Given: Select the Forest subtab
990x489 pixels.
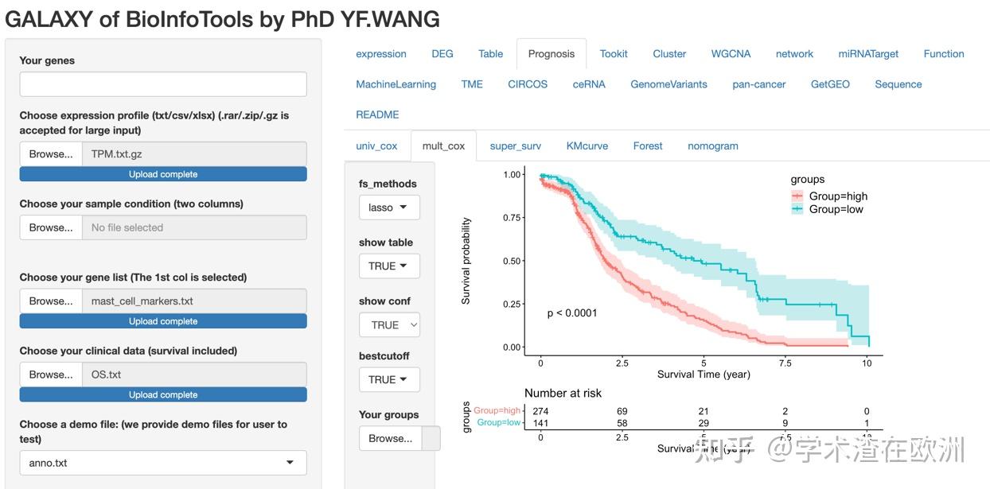Looking at the screenshot, I should tap(648, 146).
